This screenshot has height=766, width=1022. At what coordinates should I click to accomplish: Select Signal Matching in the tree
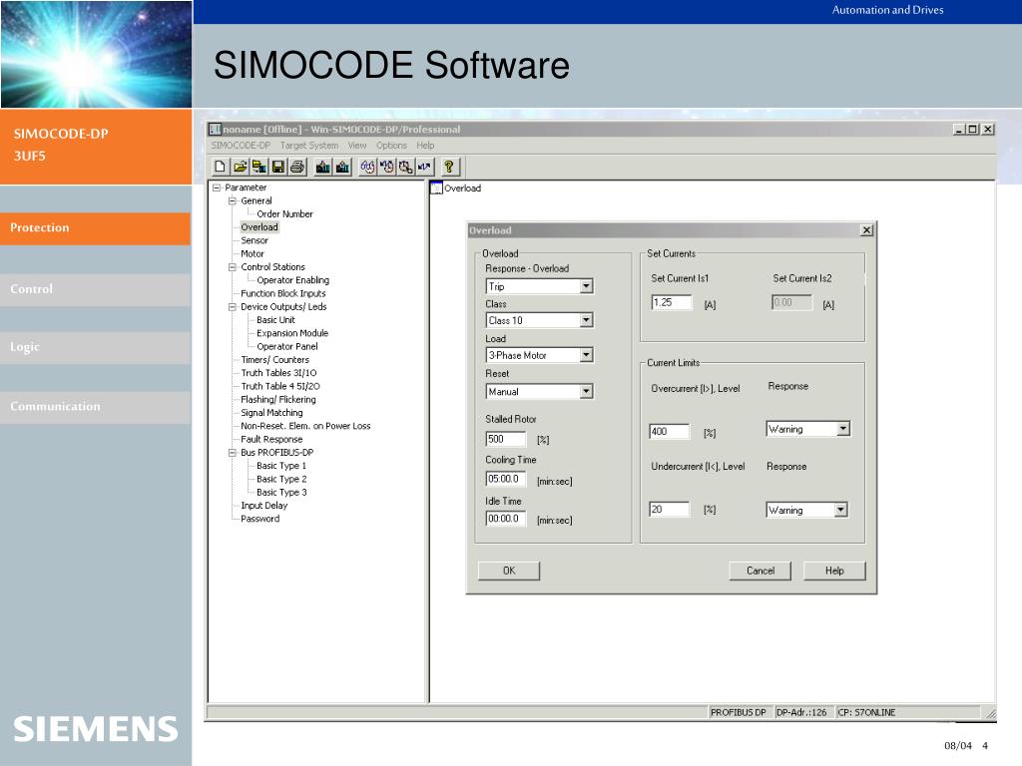(271, 412)
